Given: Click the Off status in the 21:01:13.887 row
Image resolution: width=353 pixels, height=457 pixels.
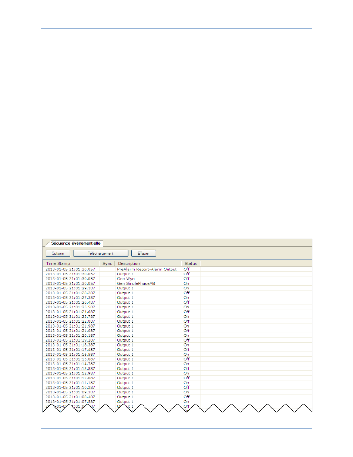Looking at the screenshot, I should (186, 369).
